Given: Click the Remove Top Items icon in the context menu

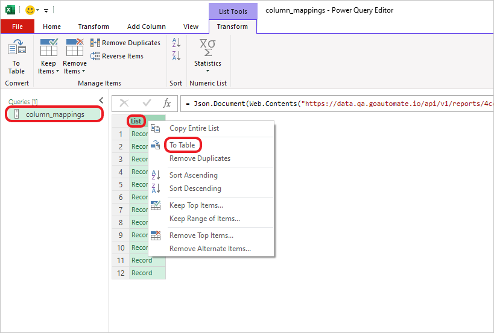Looking at the screenshot, I should [x=156, y=235].
